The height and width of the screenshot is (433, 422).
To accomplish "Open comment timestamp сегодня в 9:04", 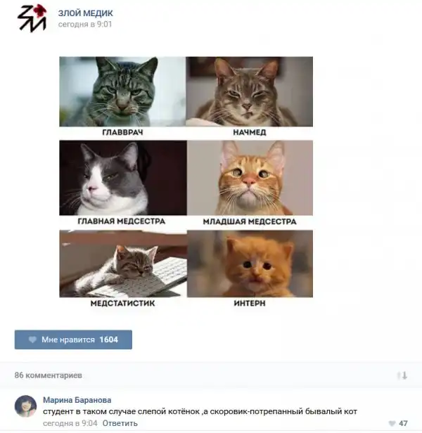I will (70, 423).
